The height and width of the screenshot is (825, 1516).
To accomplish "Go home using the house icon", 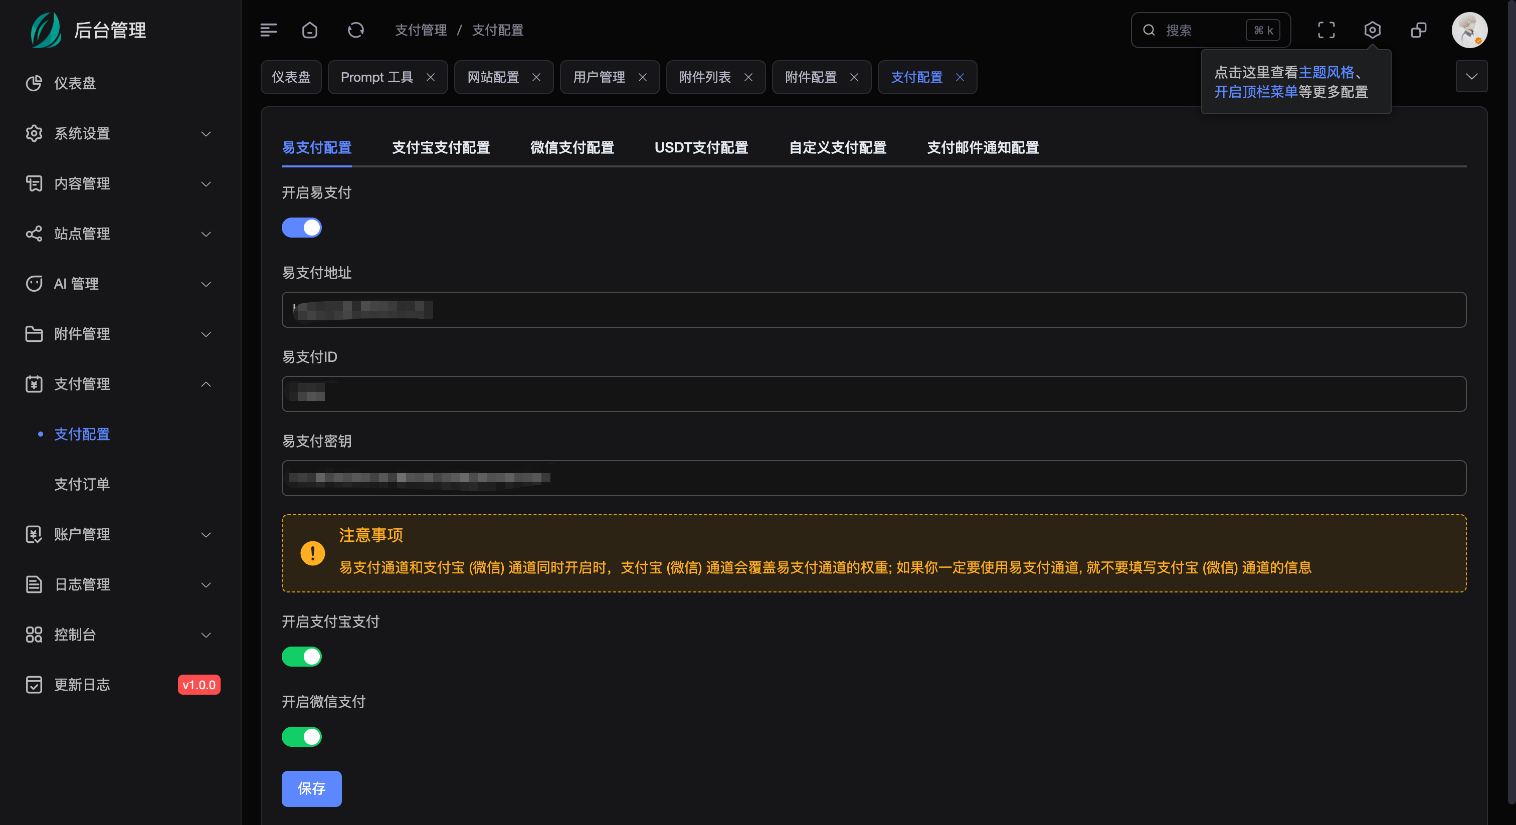I will [x=309, y=30].
